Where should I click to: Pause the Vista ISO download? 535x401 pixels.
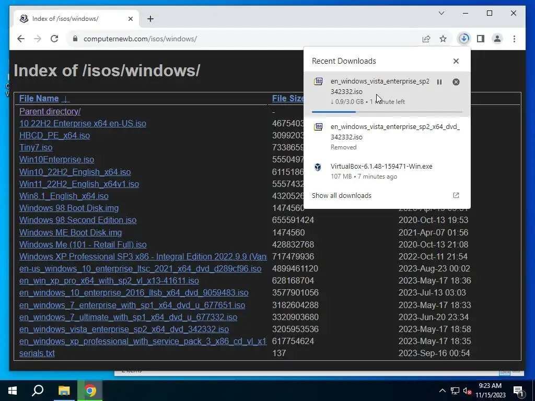click(x=439, y=82)
